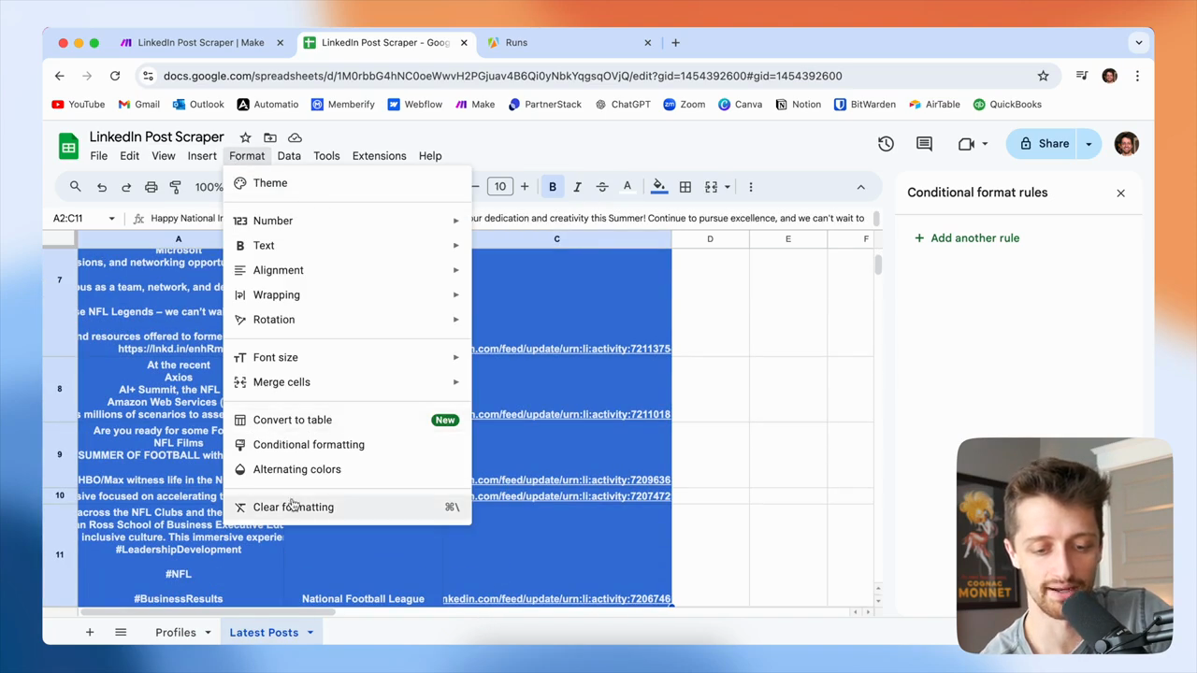Select Convert to table option
Viewport: 1197px width, 673px height.
tap(348, 420)
